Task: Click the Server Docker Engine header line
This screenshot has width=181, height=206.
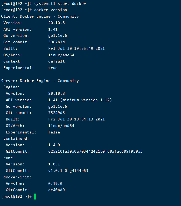Action: (40, 81)
